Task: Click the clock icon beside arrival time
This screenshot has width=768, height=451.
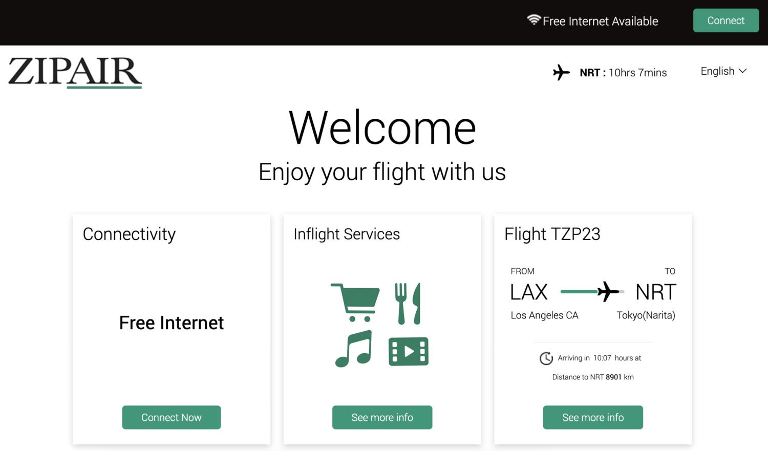Action: [x=546, y=358]
